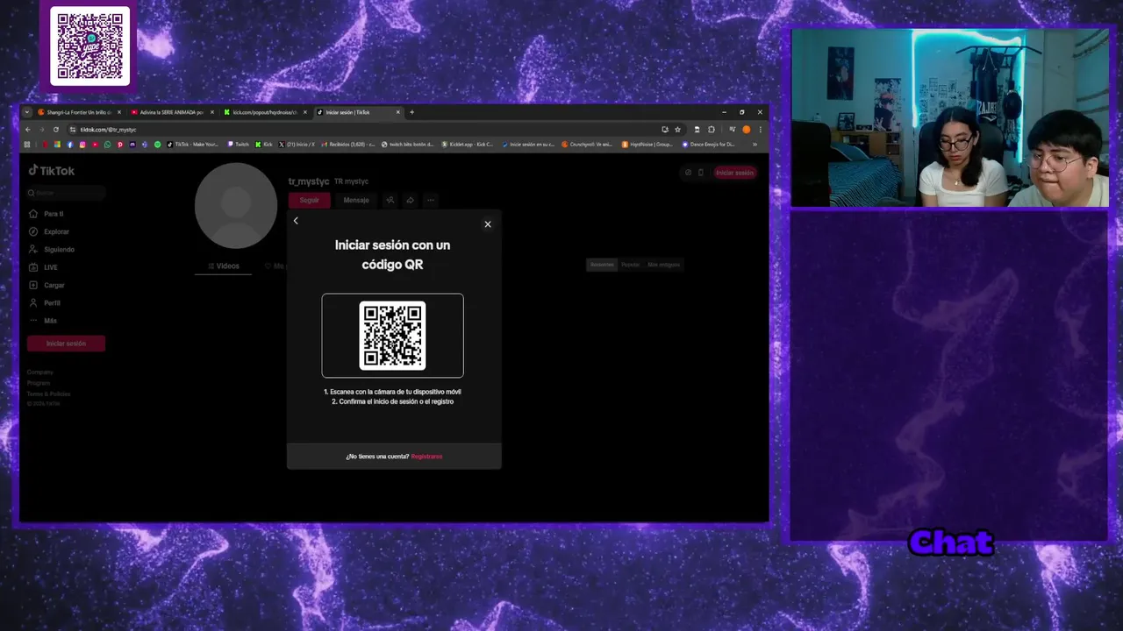Open the (21) Inicio / X bookmark
The height and width of the screenshot is (631, 1123).
[297, 145]
